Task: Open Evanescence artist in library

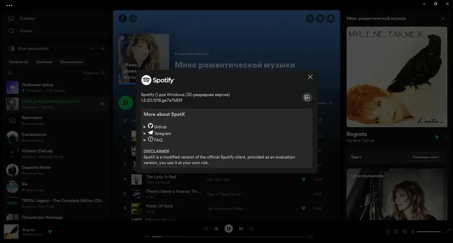Action: pyautogui.click(x=55, y=137)
